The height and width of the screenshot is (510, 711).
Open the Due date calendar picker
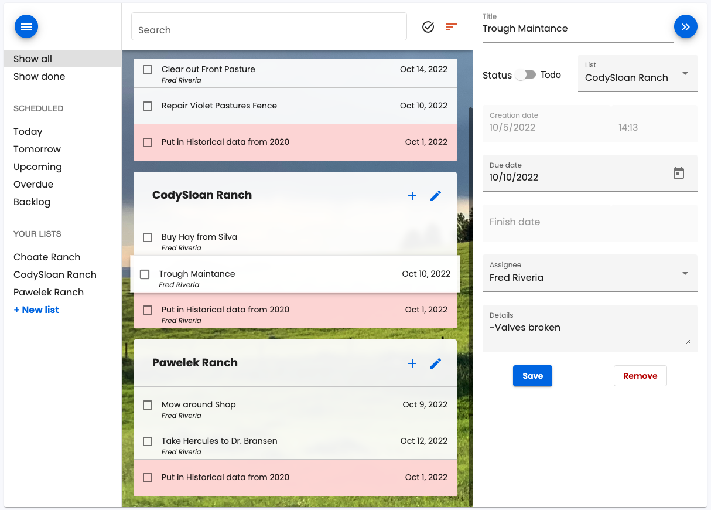tap(678, 173)
